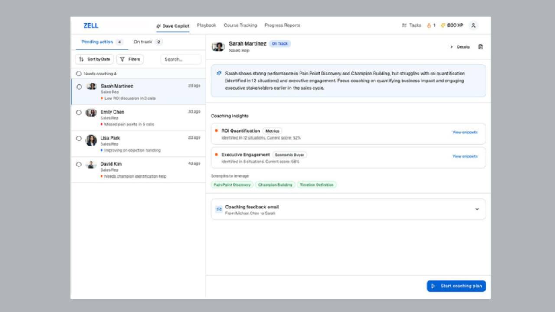This screenshot has height=312, width=555.
Task: Click Sarah Martinez's avatar in header
Action: pos(218,47)
